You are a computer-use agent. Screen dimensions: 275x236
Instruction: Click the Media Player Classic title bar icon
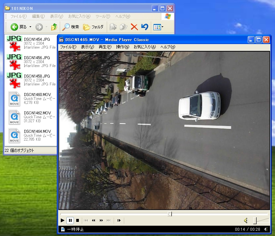[x=61, y=40]
